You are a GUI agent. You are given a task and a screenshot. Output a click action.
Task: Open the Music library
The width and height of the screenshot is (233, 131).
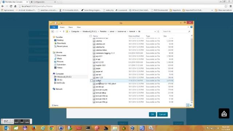(x=59, y=59)
